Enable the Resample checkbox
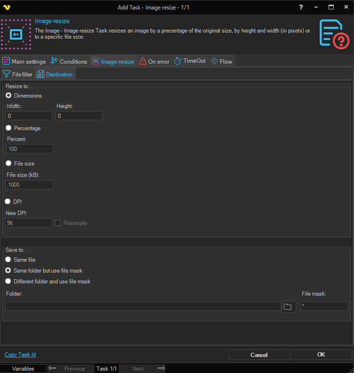The height and width of the screenshot is (373, 354). coord(58,223)
